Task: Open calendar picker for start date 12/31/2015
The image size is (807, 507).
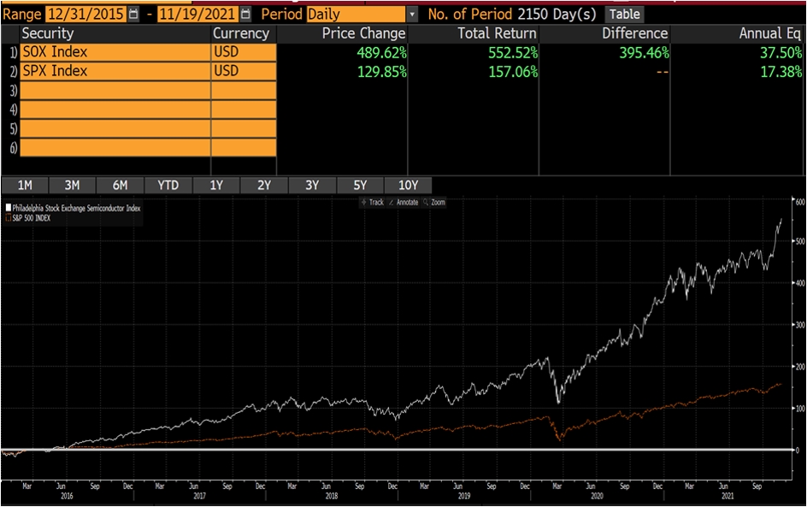Action: coord(133,14)
